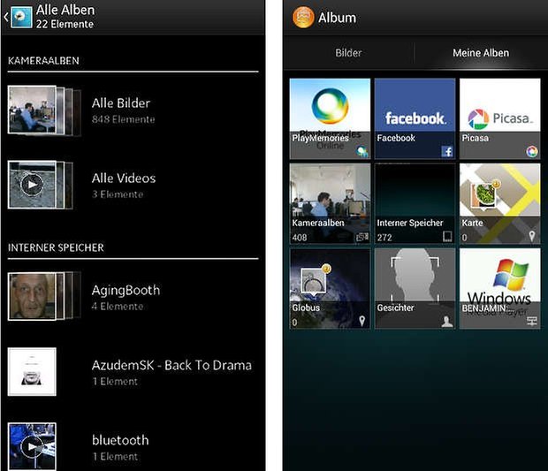Select the Alle Videos label
548x471 pixels.
click(x=124, y=179)
